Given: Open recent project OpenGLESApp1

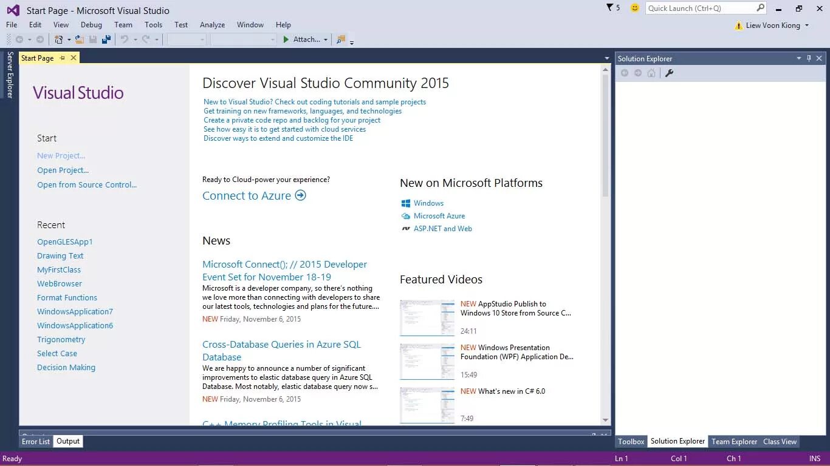Looking at the screenshot, I should 65,242.
